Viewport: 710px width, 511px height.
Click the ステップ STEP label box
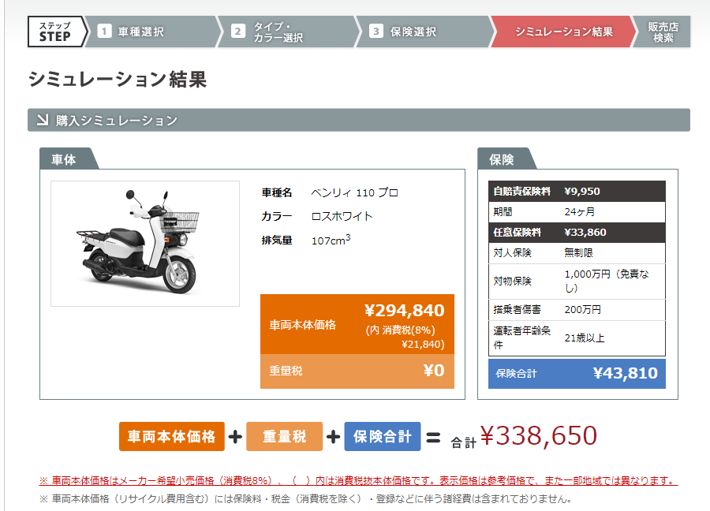(x=55, y=32)
